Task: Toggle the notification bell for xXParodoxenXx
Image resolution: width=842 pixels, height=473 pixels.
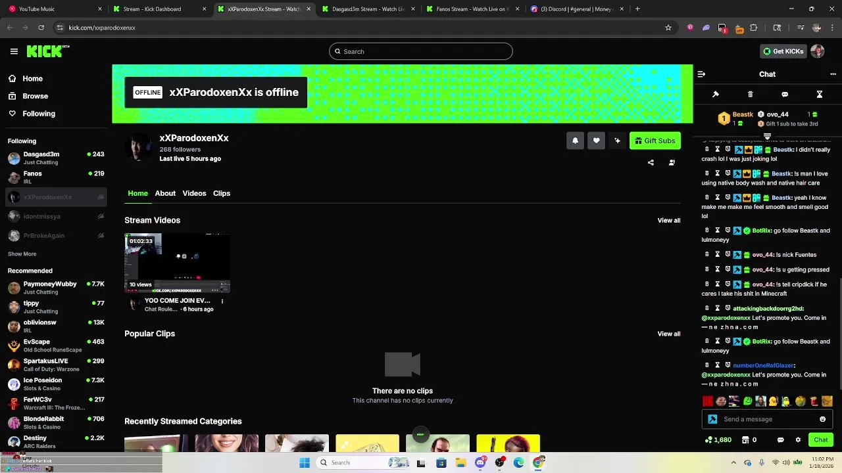Action: (575, 141)
